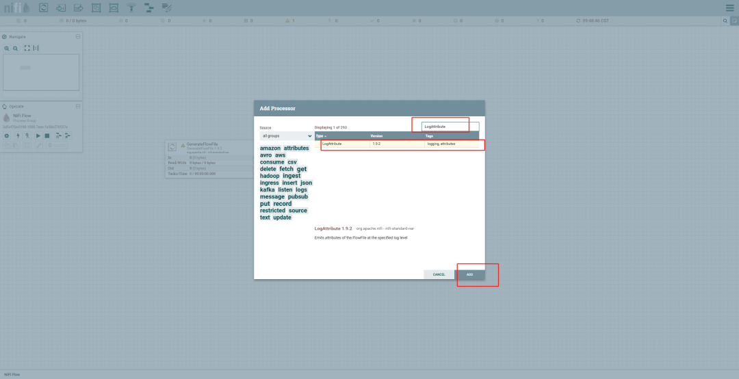Filter by the 'consume' tag
The width and height of the screenshot is (739, 379).
272,162
